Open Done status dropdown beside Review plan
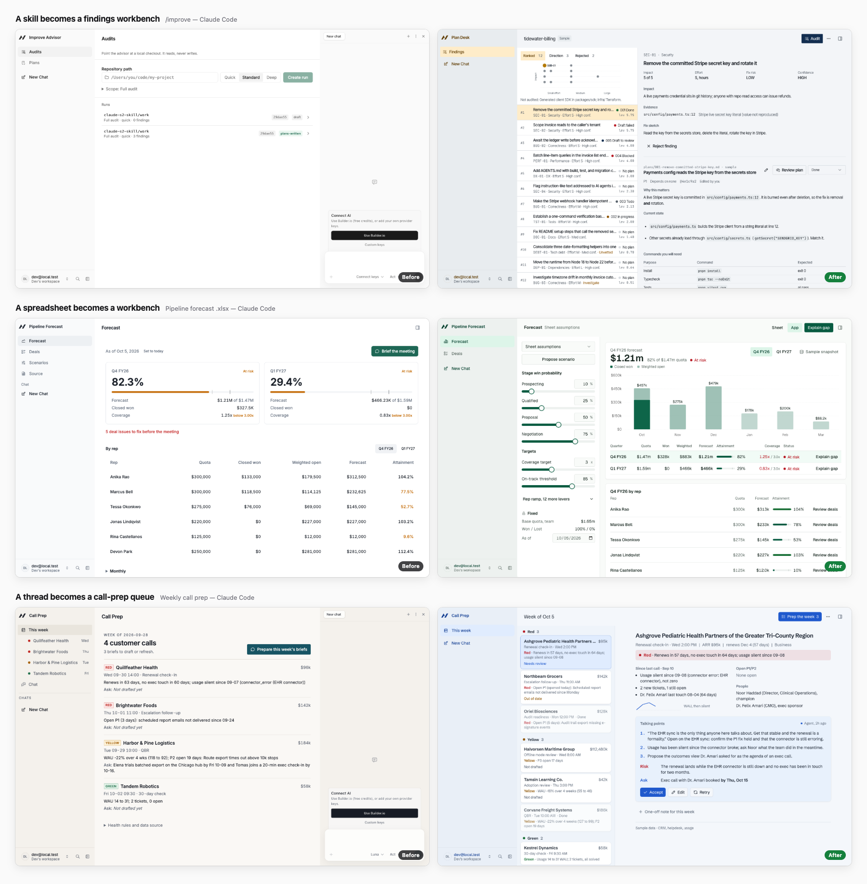The image size is (867, 884). coord(827,170)
